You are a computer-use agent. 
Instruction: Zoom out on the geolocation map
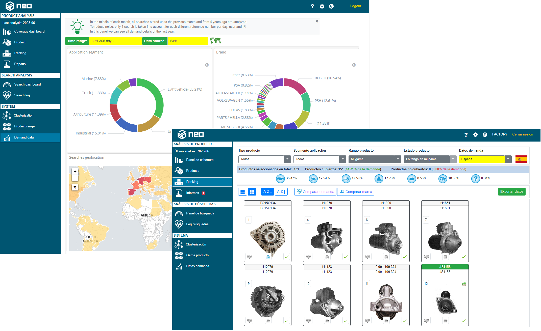75,178
